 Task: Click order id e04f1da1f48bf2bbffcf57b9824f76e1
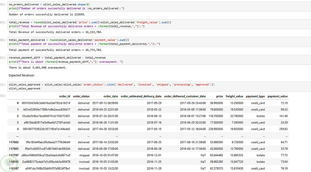(48, 169)
